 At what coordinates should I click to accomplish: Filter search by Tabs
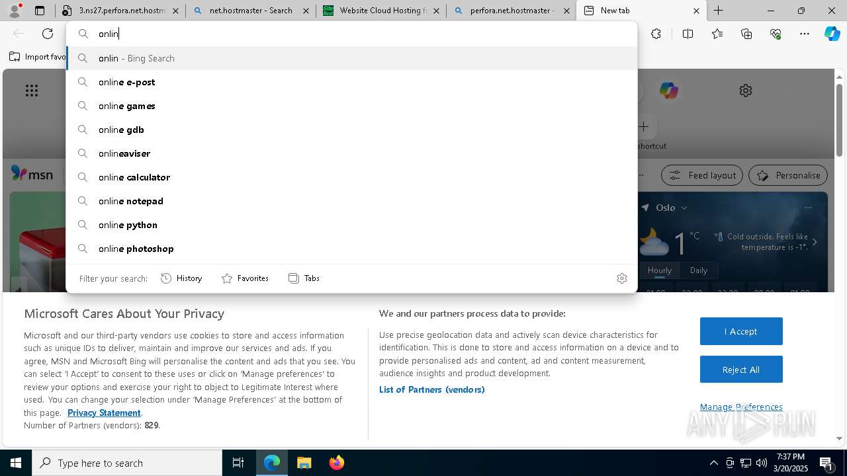304,278
